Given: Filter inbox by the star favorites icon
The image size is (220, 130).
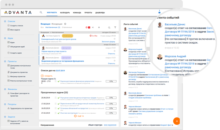Looking at the screenshot, I should point(99,27).
